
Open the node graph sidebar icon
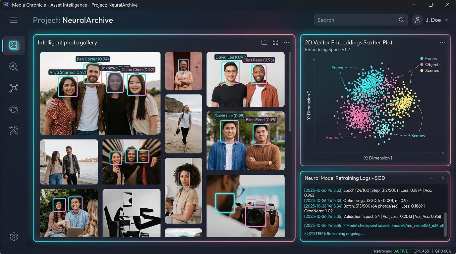tap(14, 88)
